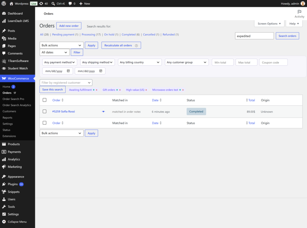Click the admin avatar icon
Screen dimensions: 307x228
point(303,4)
